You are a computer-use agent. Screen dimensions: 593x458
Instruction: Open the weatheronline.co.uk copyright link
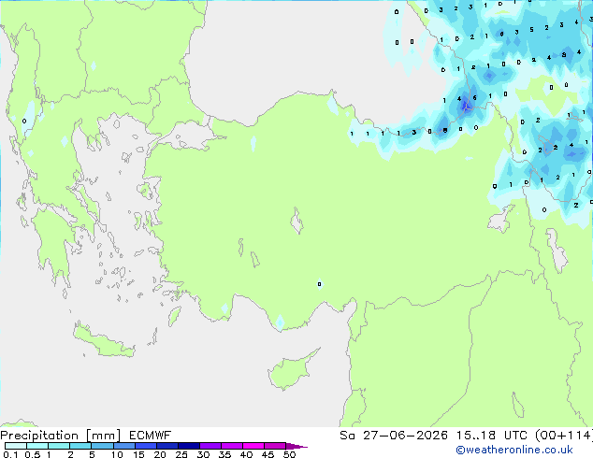pyautogui.click(x=513, y=450)
